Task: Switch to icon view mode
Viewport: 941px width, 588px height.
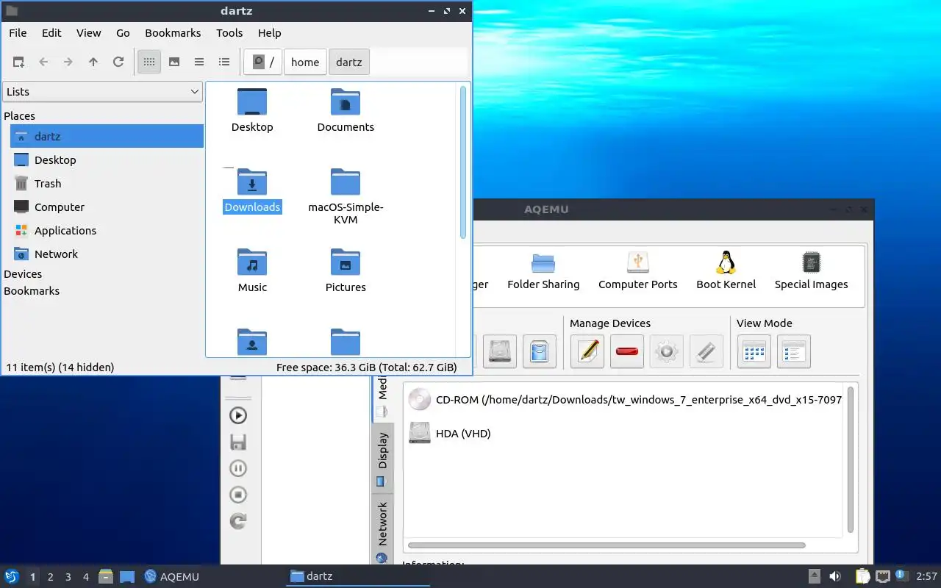Action: [149, 62]
